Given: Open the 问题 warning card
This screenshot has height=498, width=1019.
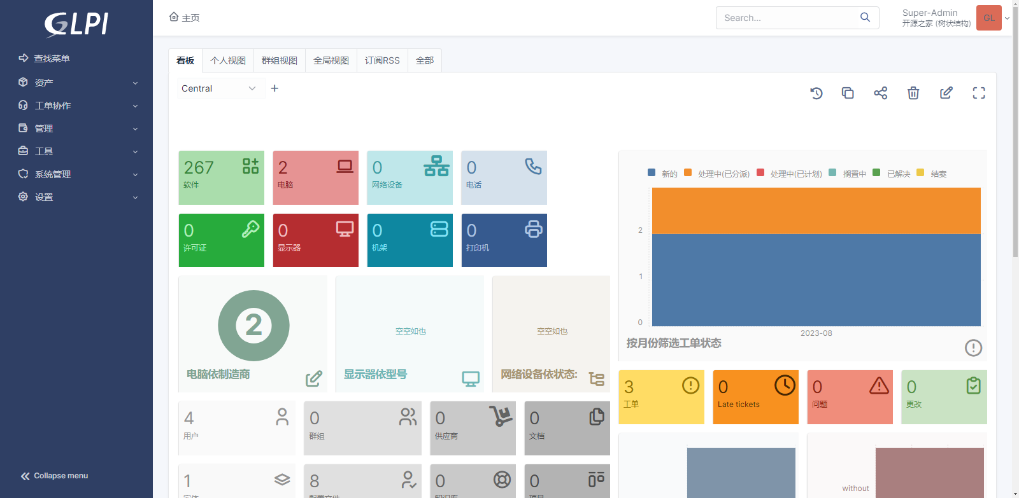Looking at the screenshot, I should pyautogui.click(x=850, y=397).
